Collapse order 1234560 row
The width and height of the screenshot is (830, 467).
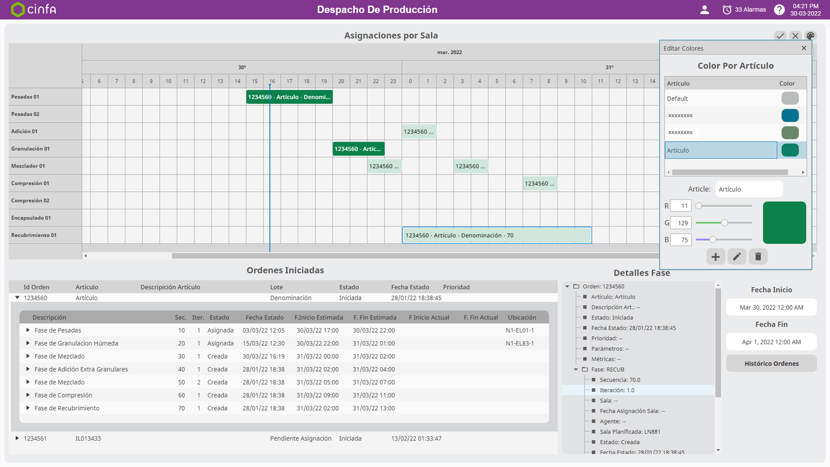coord(17,298)
